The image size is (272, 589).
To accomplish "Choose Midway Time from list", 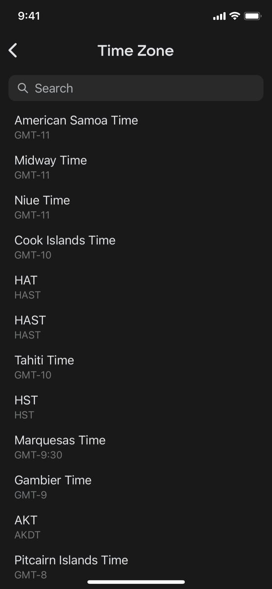I will coord(51,166).
